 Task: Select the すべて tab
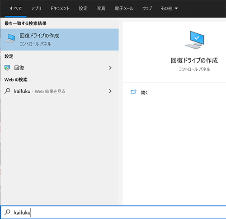(16, 9)
